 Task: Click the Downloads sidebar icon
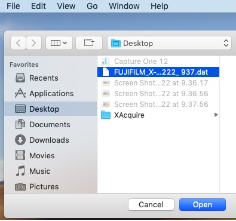pyautogui.click(x=20, y=140)
